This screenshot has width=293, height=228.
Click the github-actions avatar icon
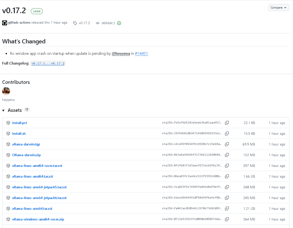point(5,23)
